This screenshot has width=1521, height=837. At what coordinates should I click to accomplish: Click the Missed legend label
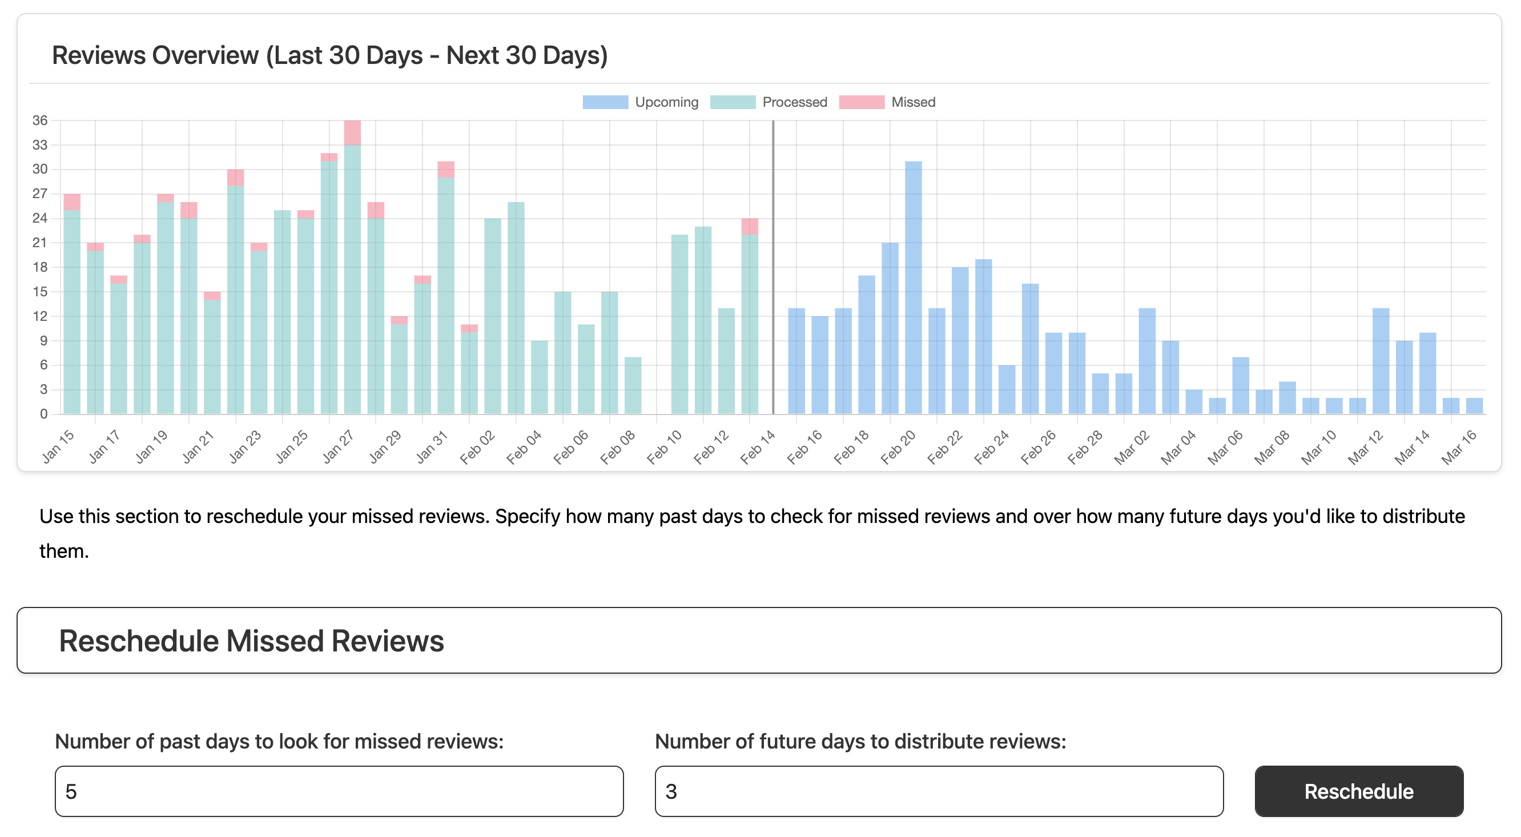(913, 102)
